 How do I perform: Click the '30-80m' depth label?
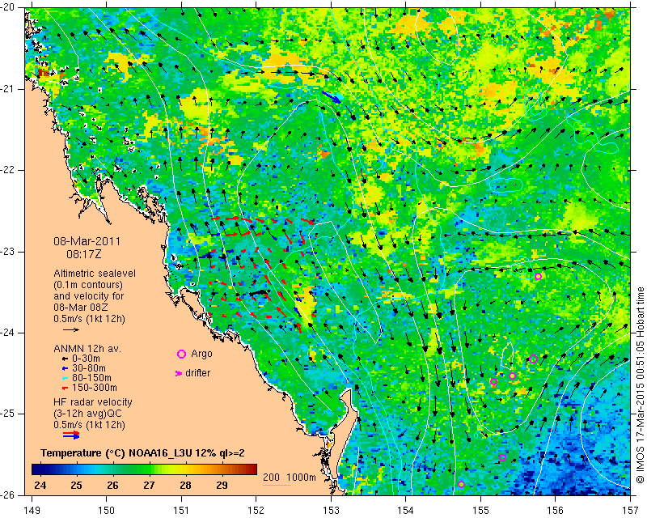tap(89, 368)
